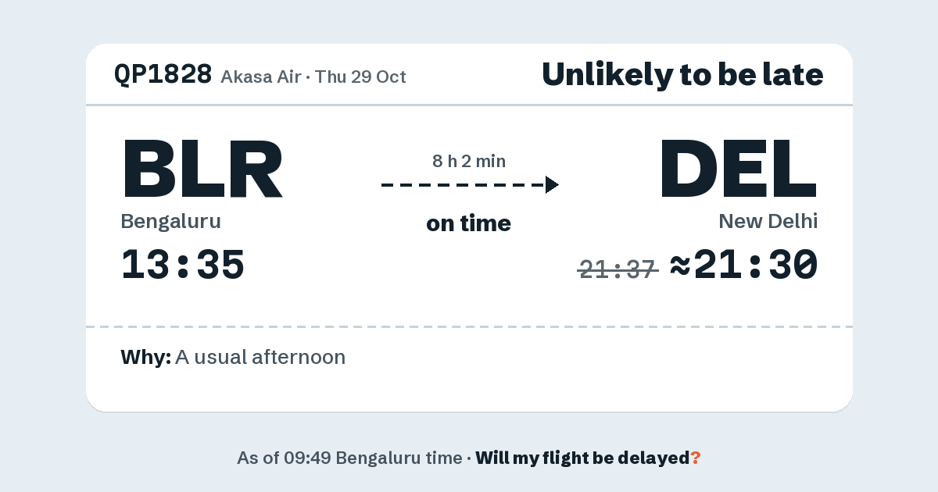Click the bold Why: label
Image resolution: width=938 pixels, height=492 pixels.
tap(146, 358)
